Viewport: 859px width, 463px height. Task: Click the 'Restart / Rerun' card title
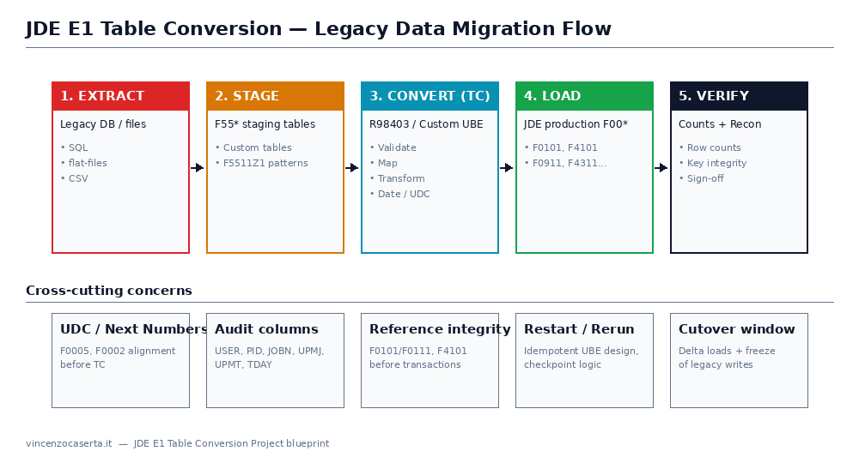coord(579,329)
